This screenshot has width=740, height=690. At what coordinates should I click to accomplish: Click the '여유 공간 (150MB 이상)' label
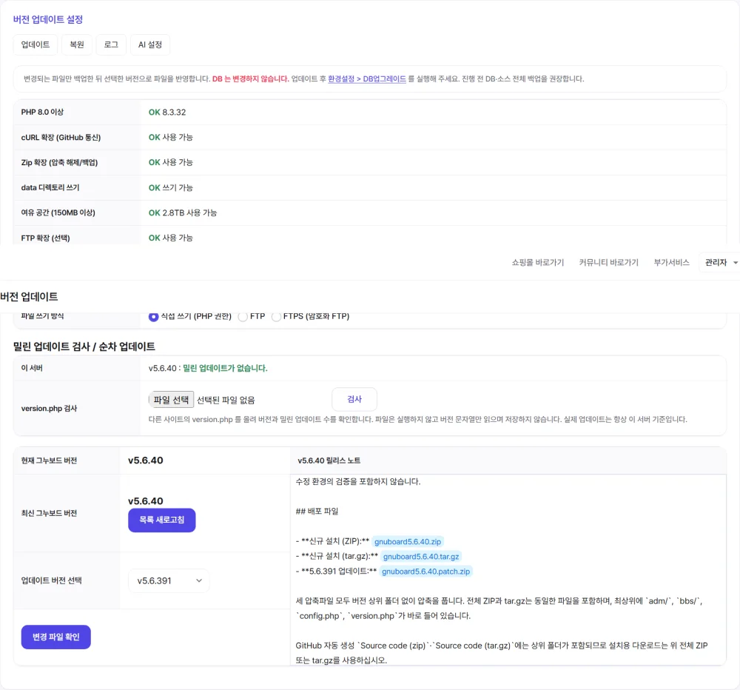click(x=58, y=212)
